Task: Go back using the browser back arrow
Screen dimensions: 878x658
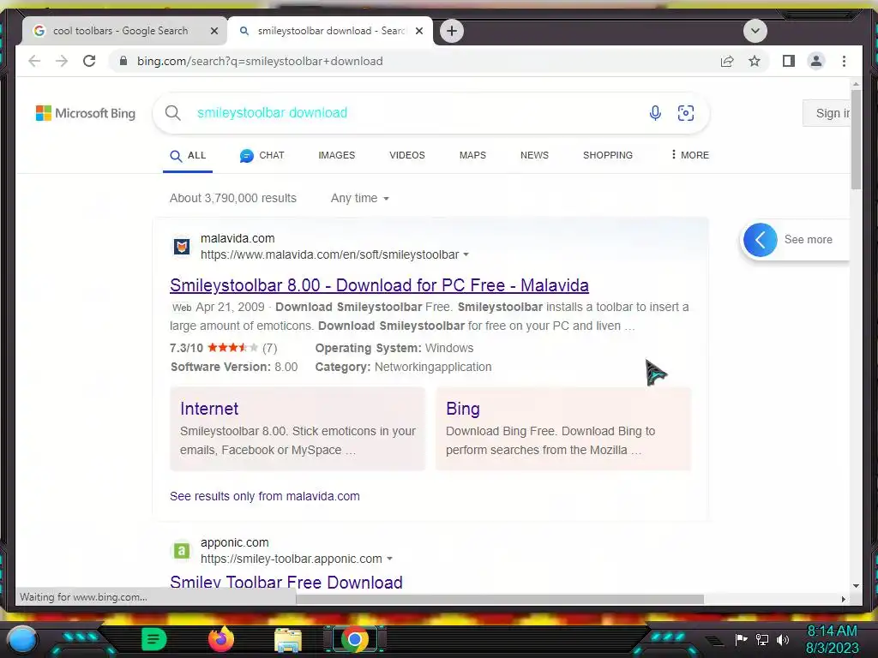Action: click(34, 61)
